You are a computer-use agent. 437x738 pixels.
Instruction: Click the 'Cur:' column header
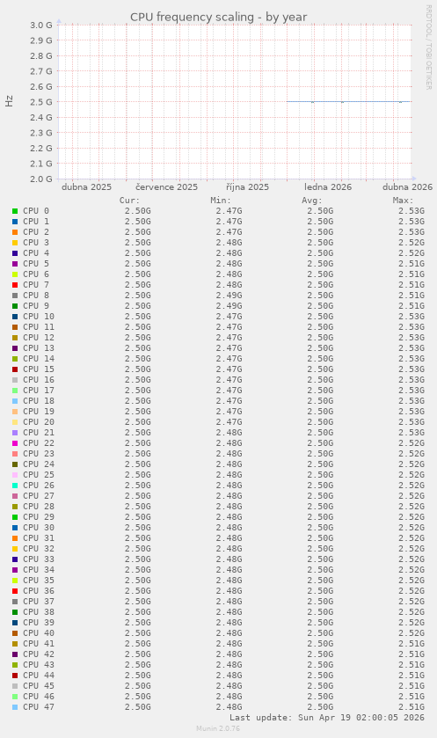[x=129, y=201]
